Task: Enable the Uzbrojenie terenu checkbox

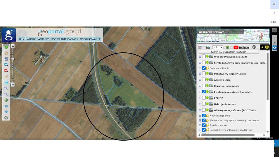Action: (x=204, y=104)
